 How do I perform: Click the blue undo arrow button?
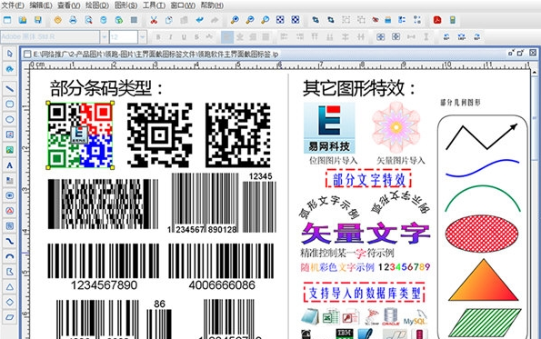(199, 20)
